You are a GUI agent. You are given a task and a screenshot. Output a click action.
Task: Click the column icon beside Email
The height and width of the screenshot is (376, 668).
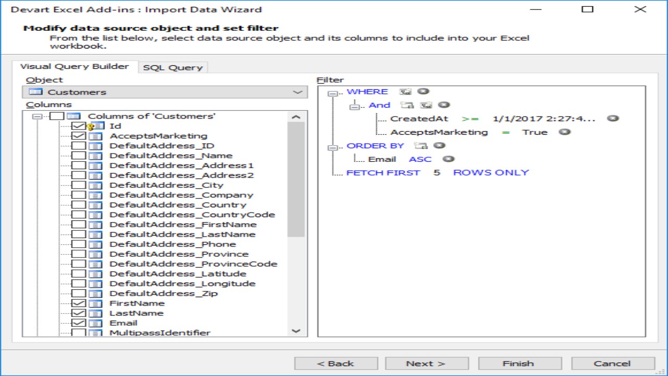point(96,323)
